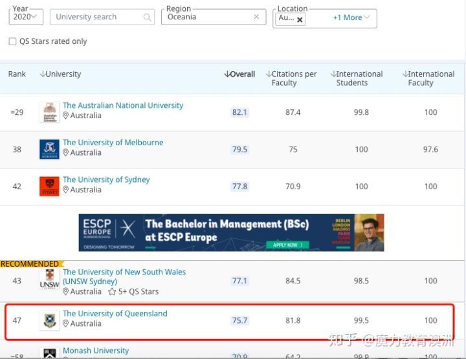Viewport: 466px width, 359px height.
Task: Sort by International Students column
Action: point(357,78)
